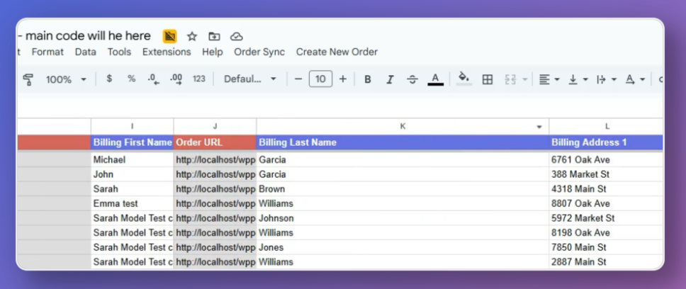Format as percent
This screenshot has height=289, width=686.
131,79
